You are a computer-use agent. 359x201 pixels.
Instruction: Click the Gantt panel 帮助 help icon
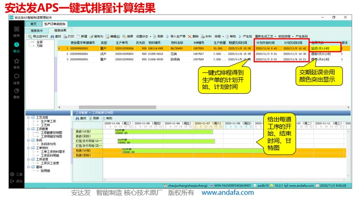[103, 118]
